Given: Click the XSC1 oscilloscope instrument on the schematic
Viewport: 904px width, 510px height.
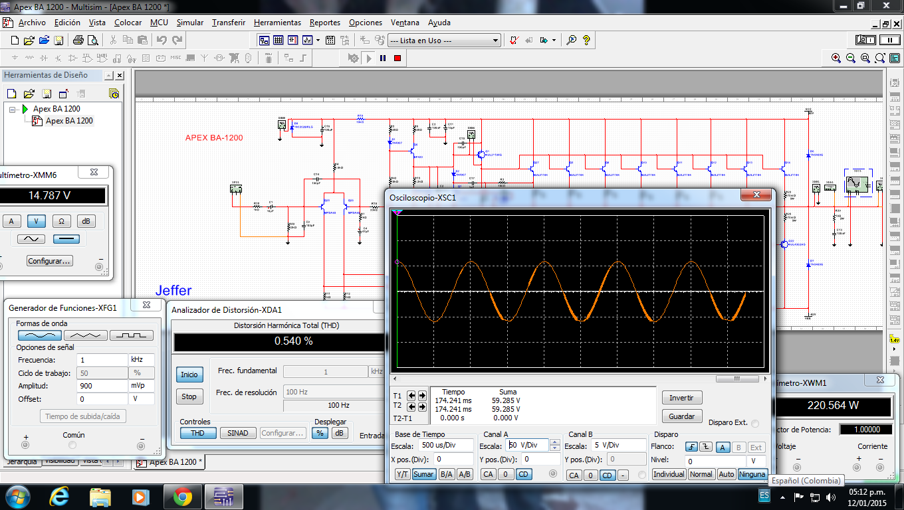Looking at the screenshot, I should (857, 184).
